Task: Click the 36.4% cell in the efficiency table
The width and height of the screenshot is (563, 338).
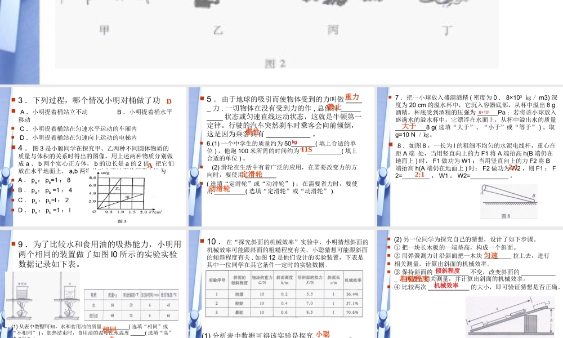Action: (352, 294)
